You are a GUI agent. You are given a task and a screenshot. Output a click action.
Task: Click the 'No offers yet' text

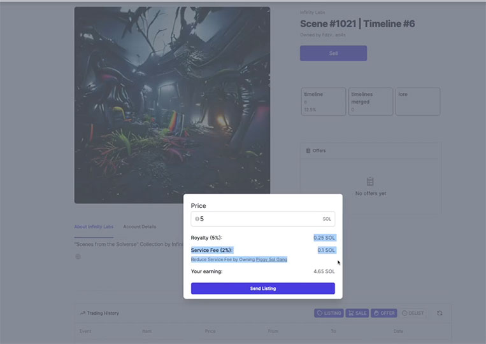[371, 193]
